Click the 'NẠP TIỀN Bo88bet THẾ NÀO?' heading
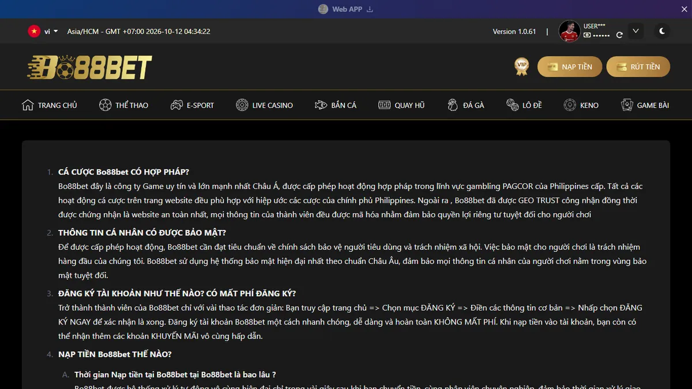The width and height of the screenshot is (692, 389). tap(115, 354)
